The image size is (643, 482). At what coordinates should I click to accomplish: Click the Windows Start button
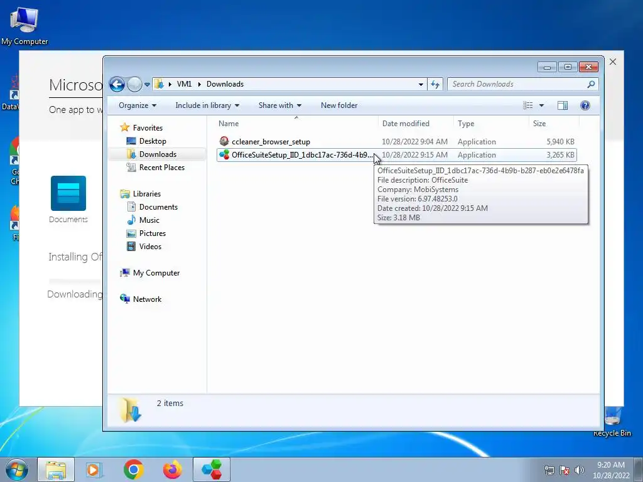pos(16,469)
